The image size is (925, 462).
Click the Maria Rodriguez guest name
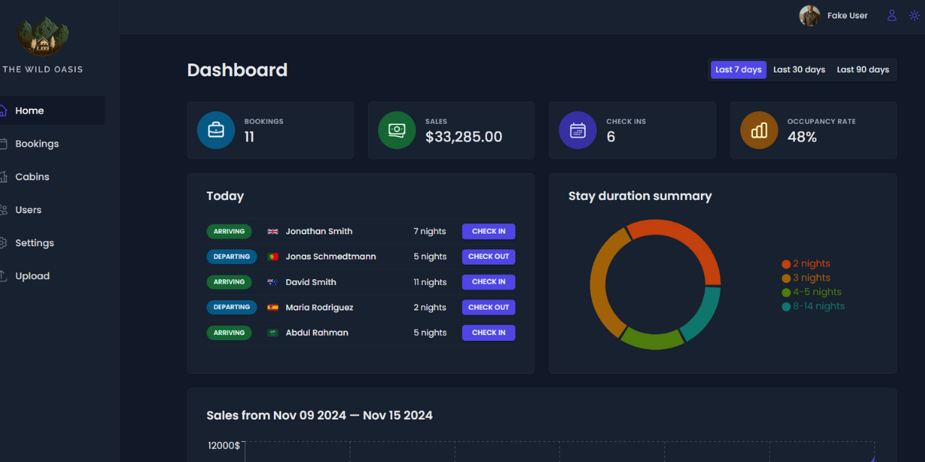pyautogui.click(x=319, y=308)
